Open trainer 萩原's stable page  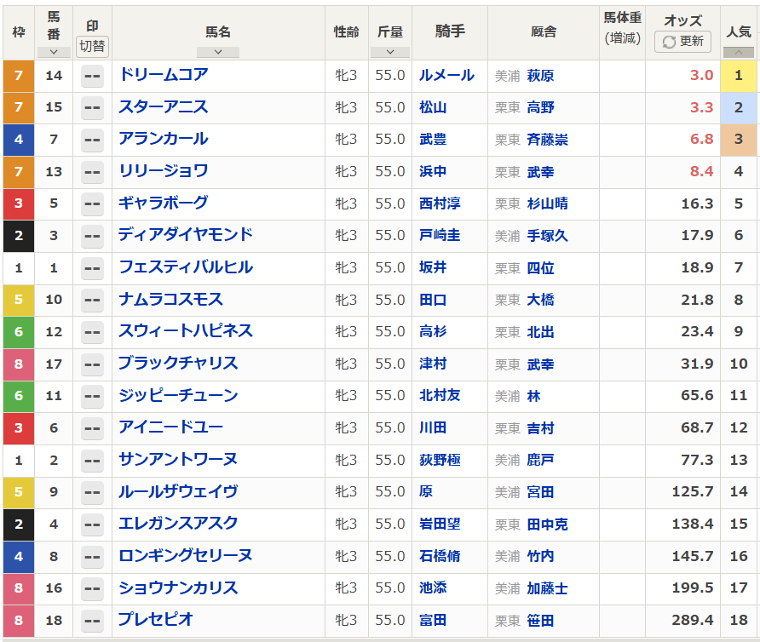pyautogui.click(x=540, y=76)
